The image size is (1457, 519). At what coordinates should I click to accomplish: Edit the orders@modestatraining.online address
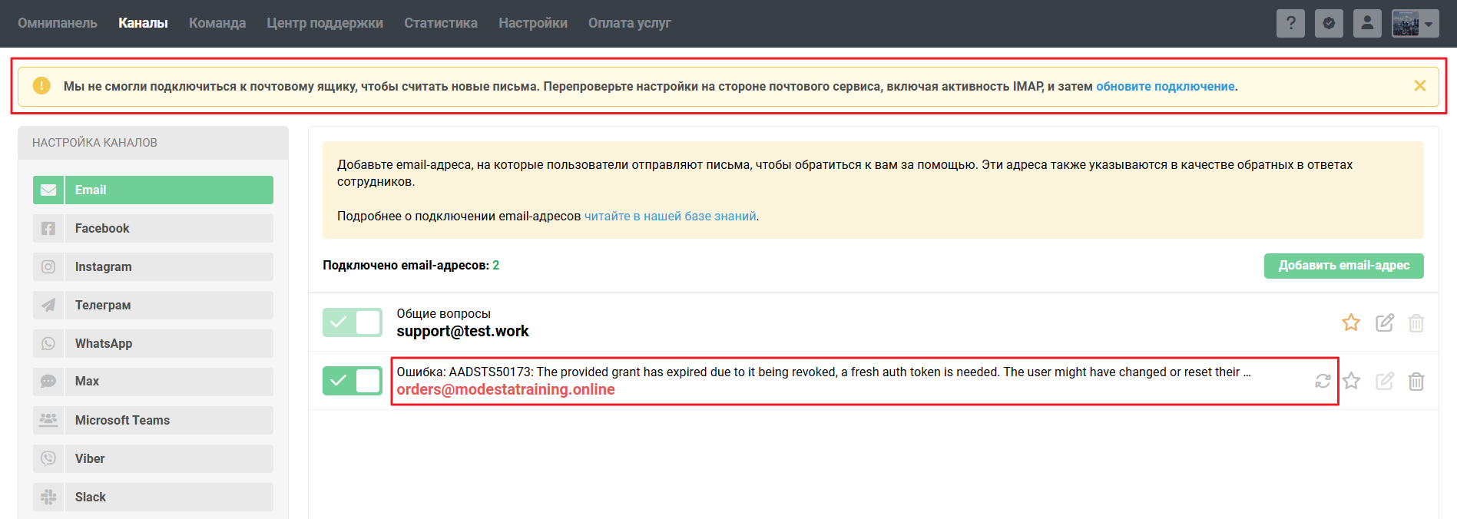pyautogui.click(x=1385, y=381)
